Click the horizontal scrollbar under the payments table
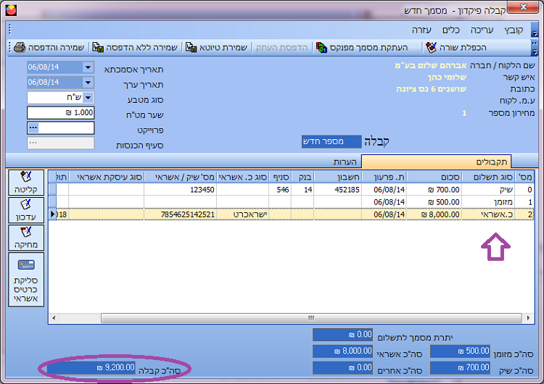The width and height of the screenshot is (544, 384). [290, 318]
